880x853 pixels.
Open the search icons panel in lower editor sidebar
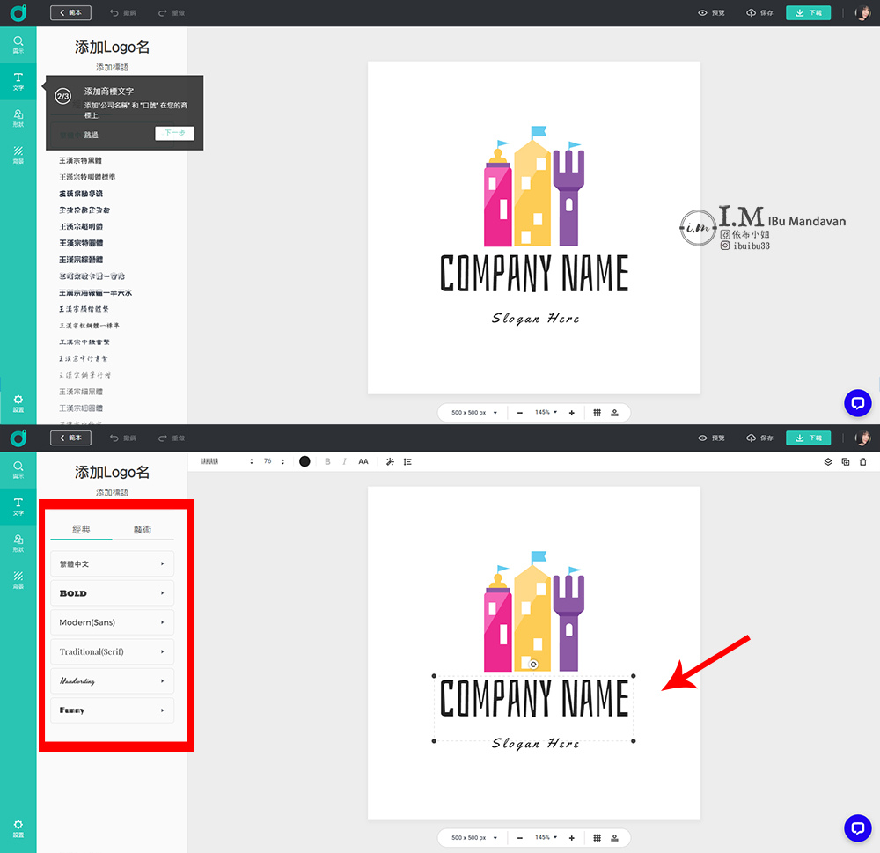click(18, 469)
